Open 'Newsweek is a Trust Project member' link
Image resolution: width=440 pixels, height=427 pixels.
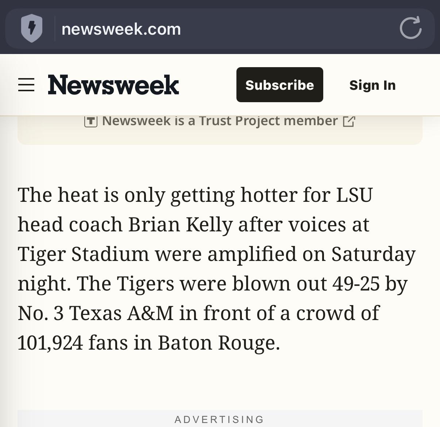[x=220, y=121]
